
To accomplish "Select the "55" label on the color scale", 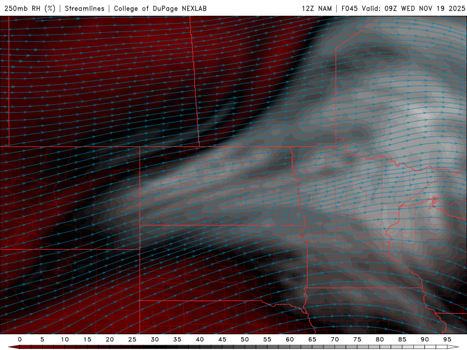I will tap(267, 339).
